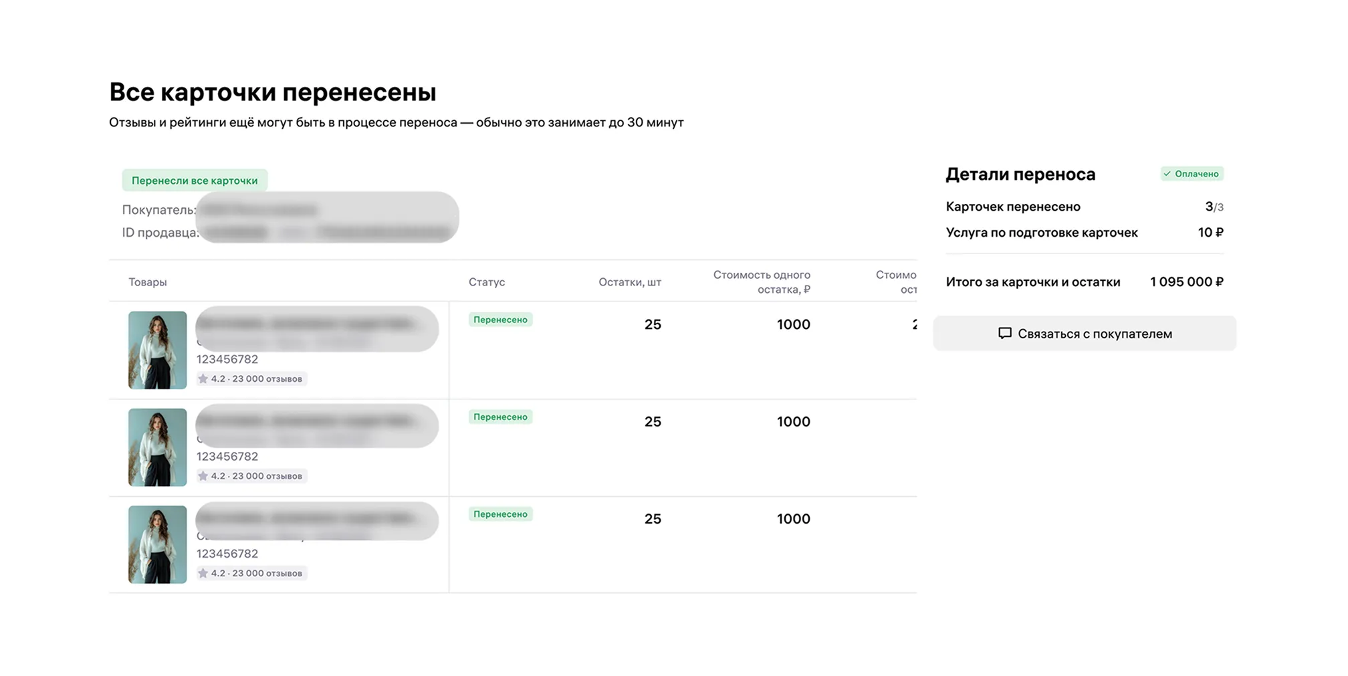Click the total '1 095 000 ₽'

1187,282
